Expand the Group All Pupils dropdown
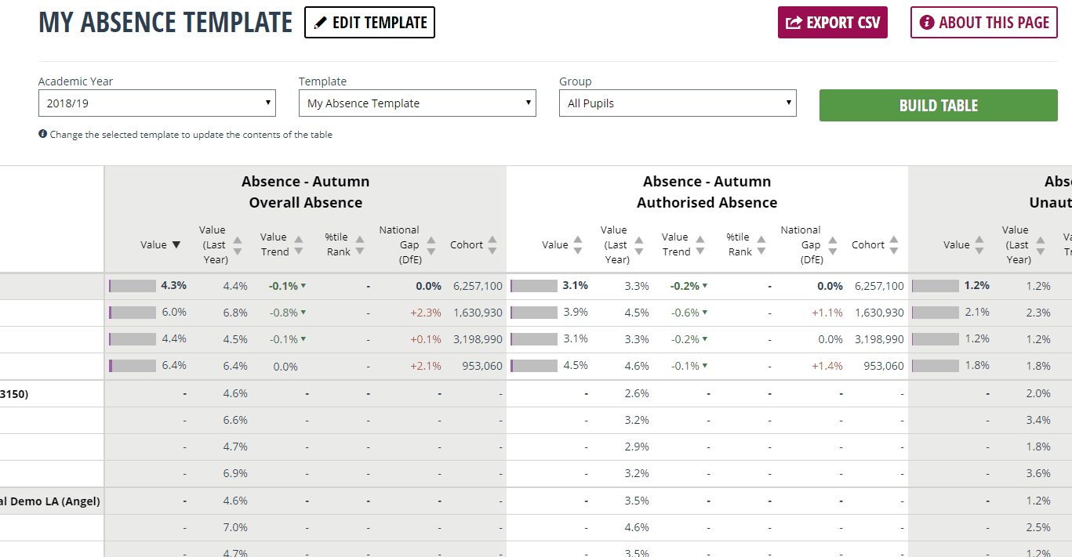 tap(678, 103)
